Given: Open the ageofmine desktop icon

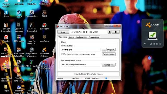Looking at the screenshot, I should [x=44, y=37].
